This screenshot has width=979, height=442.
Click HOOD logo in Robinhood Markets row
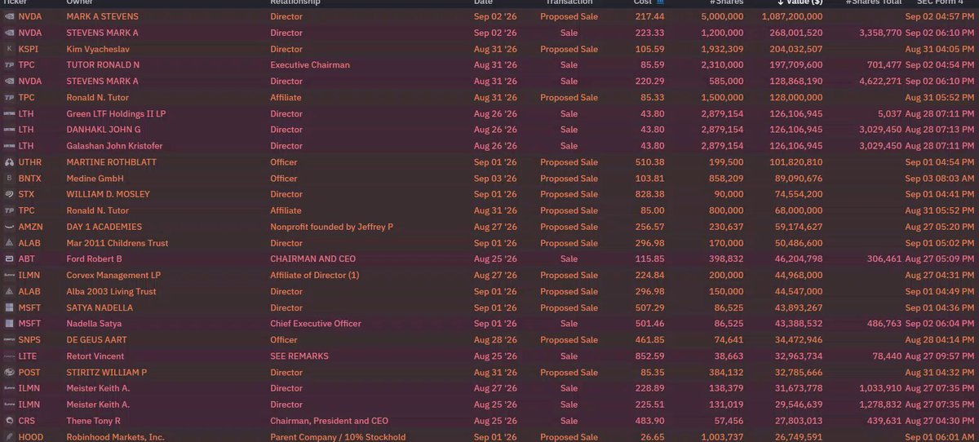(x=9, y=437)
